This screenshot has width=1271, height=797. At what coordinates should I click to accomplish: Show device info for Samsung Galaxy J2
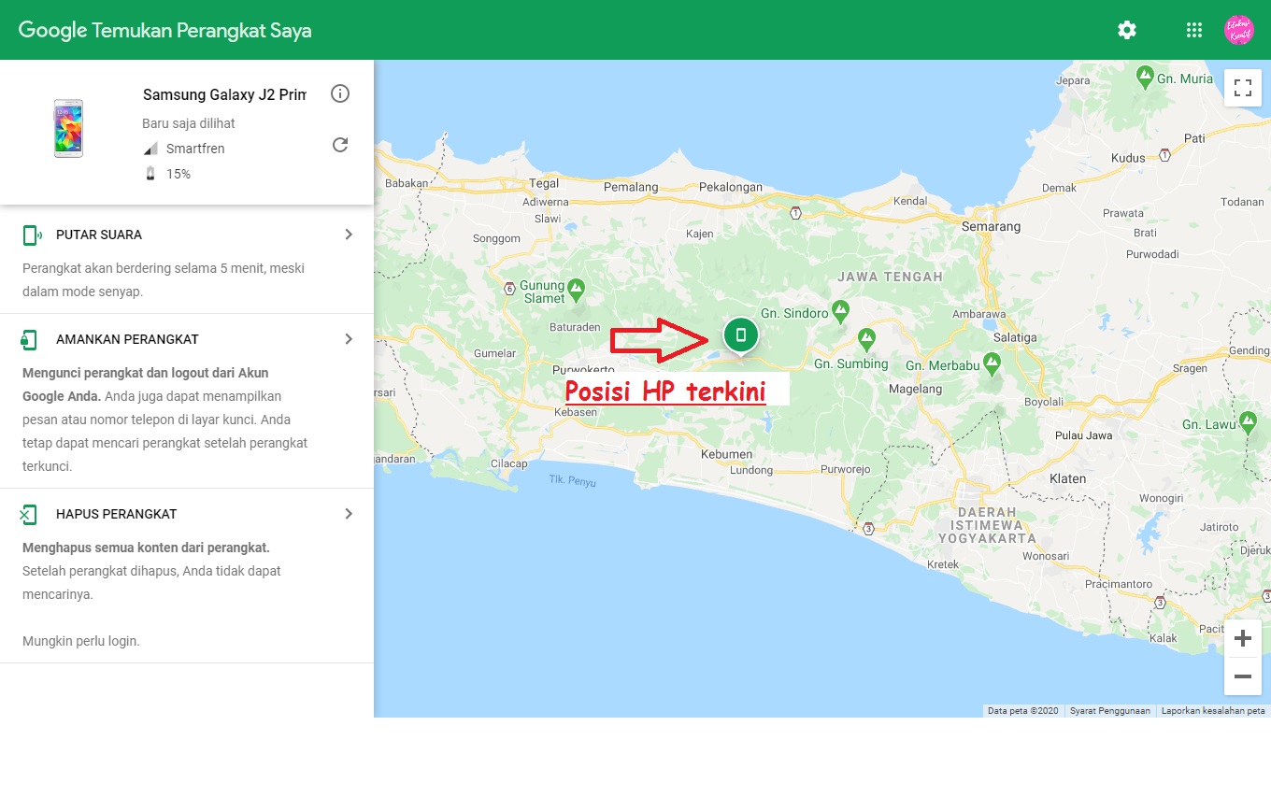[340, 93]
